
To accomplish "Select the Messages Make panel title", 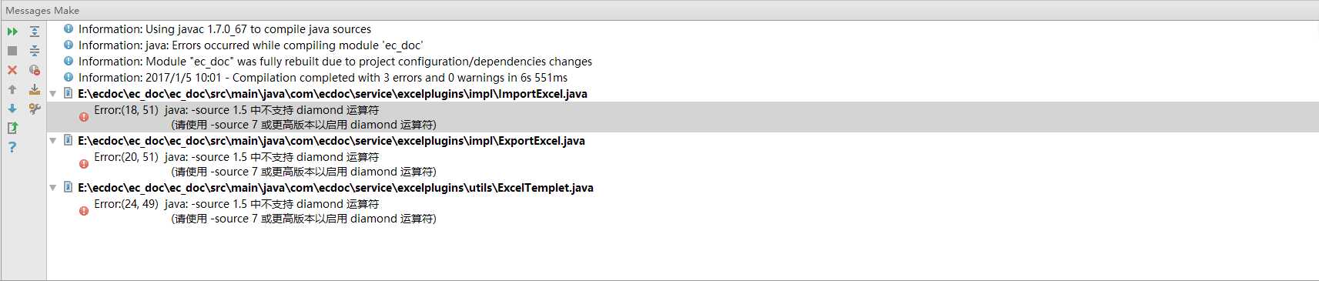I will point(42,10).
